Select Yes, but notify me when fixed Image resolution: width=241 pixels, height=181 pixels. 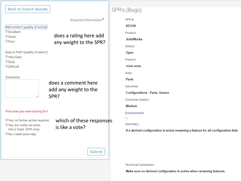click(x=7, y=125)
